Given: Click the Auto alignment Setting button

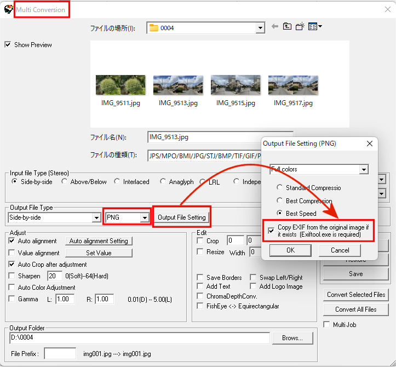Looking at the screenshot, I should click(x=99, y=241).
